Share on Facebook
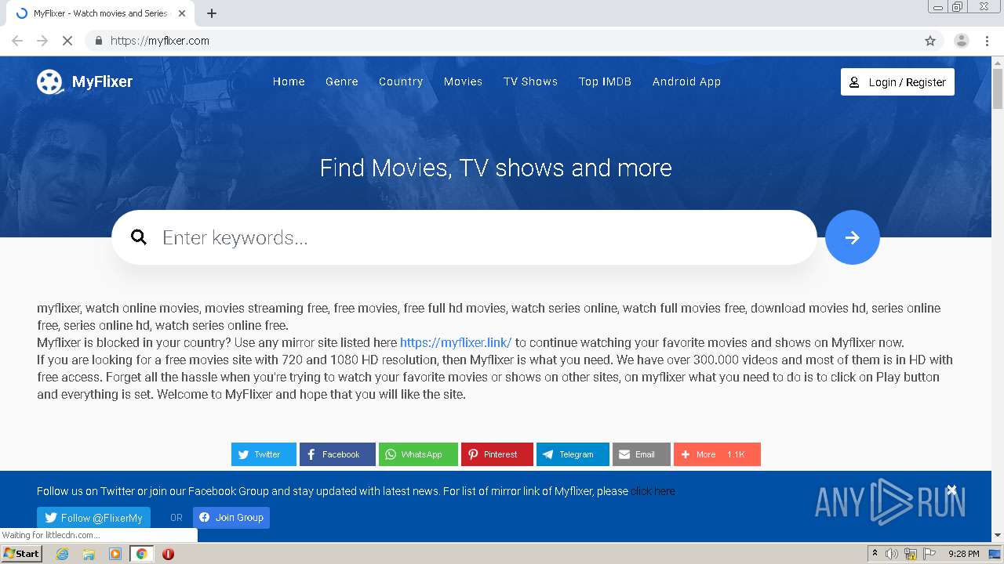The width and height of the screenshot is (1004, 564). [x=337, y=454]
